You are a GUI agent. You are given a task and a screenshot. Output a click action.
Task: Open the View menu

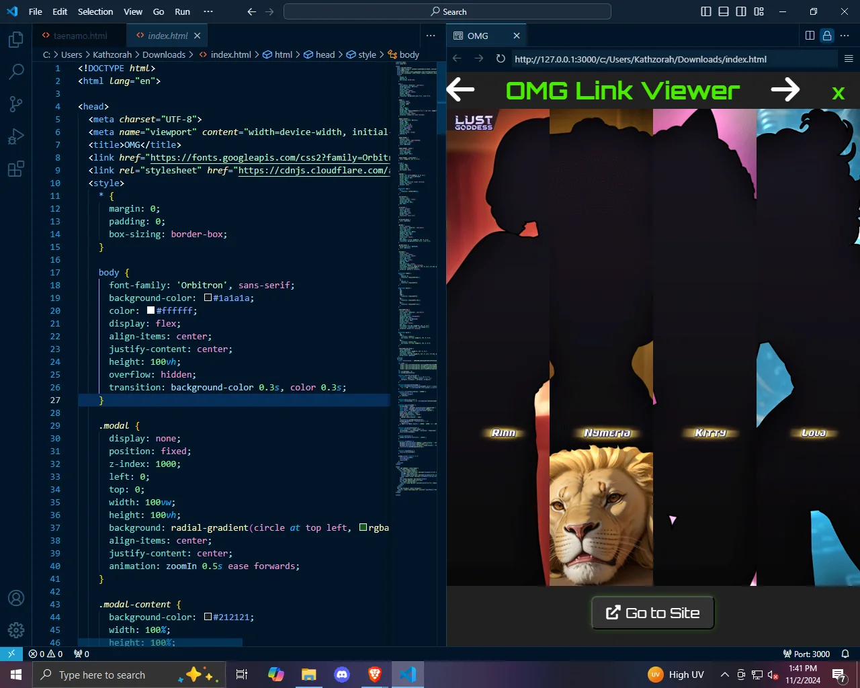point(133,11)
